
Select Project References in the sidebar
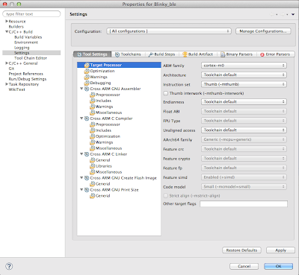(x=26, y=74)
